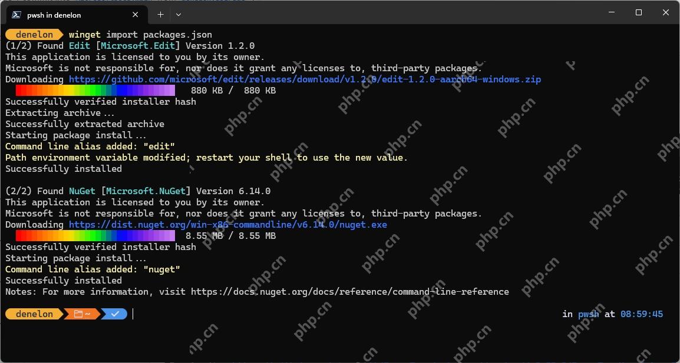680x363 pixels.
Task: Click the '[Microsoft.NuGet]' package identifier
Action: coord(146,191)
